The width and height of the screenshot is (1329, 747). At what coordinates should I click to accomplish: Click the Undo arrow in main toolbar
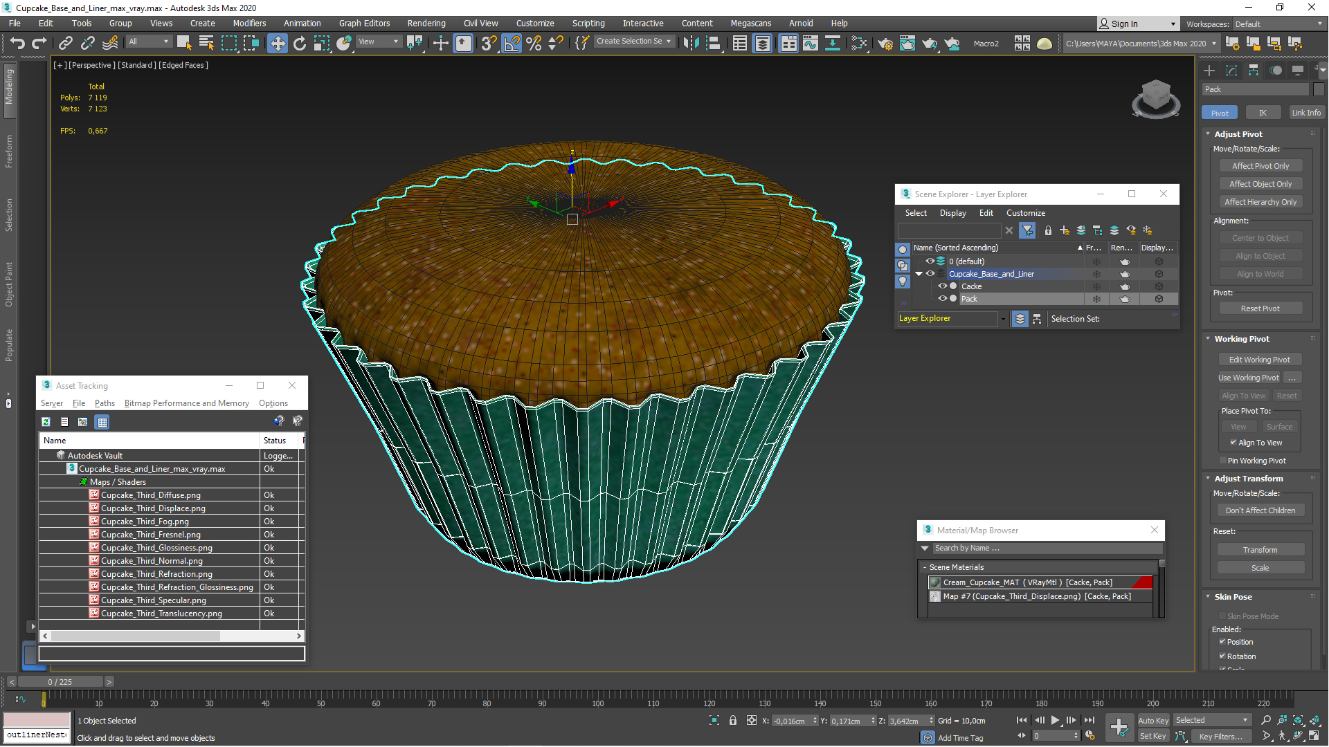[x=17, y=44]
